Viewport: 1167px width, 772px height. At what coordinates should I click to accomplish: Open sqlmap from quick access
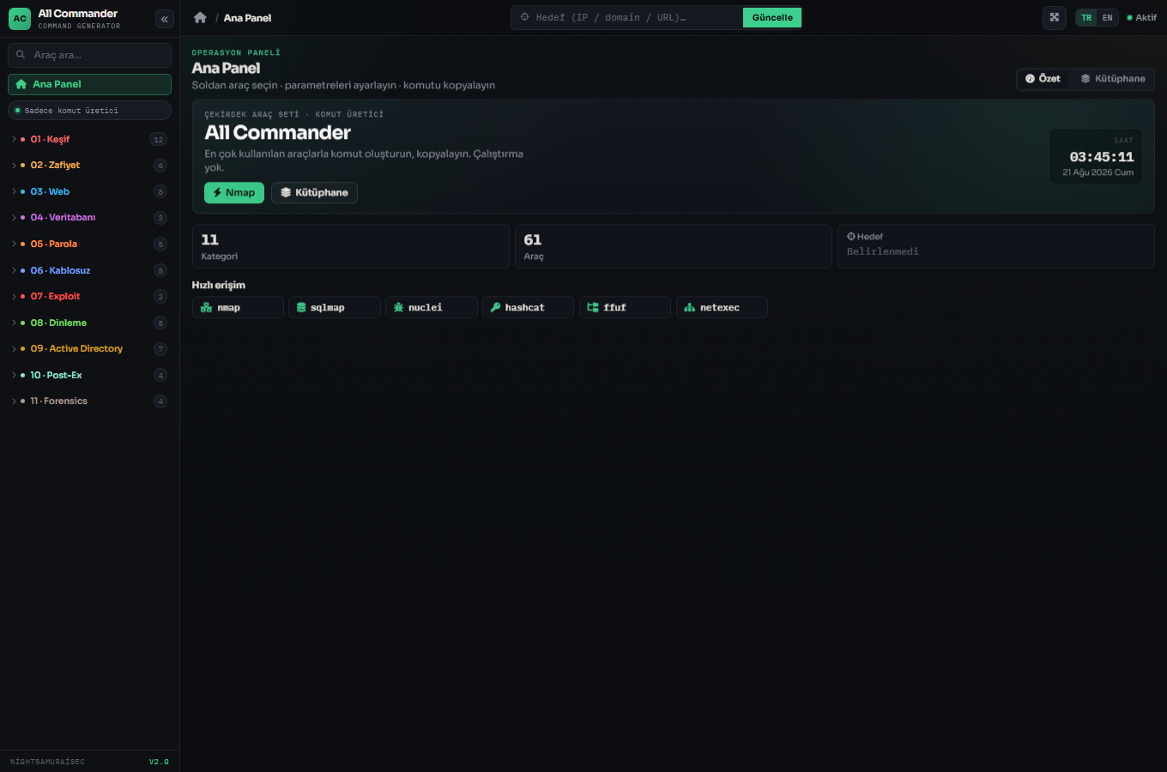point(335,307)
